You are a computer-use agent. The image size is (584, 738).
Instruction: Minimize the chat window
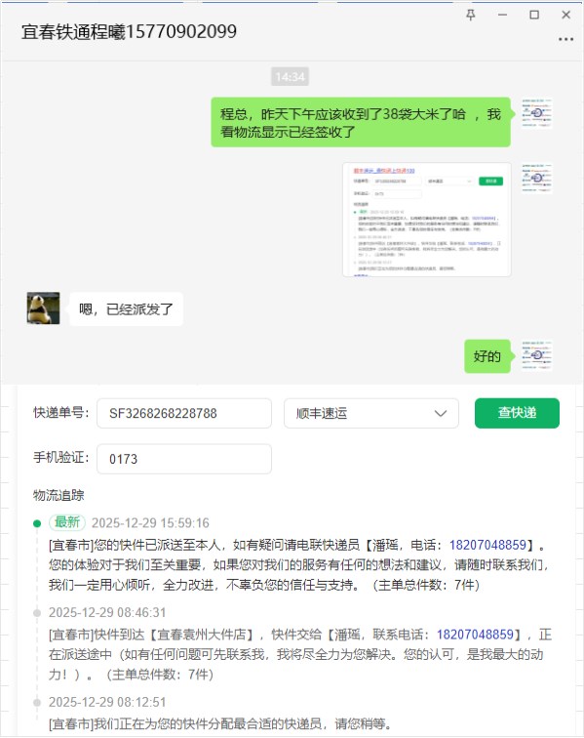[502, 15]
